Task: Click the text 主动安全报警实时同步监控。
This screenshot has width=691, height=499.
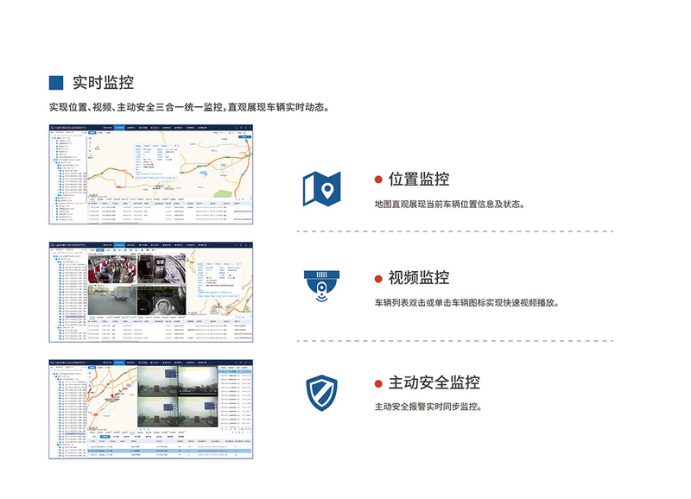Action: pos(428,407)
